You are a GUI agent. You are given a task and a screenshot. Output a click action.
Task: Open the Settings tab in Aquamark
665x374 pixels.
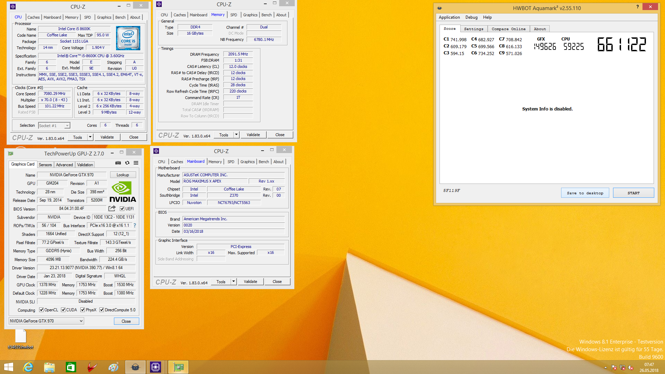(x=473, y=29)
